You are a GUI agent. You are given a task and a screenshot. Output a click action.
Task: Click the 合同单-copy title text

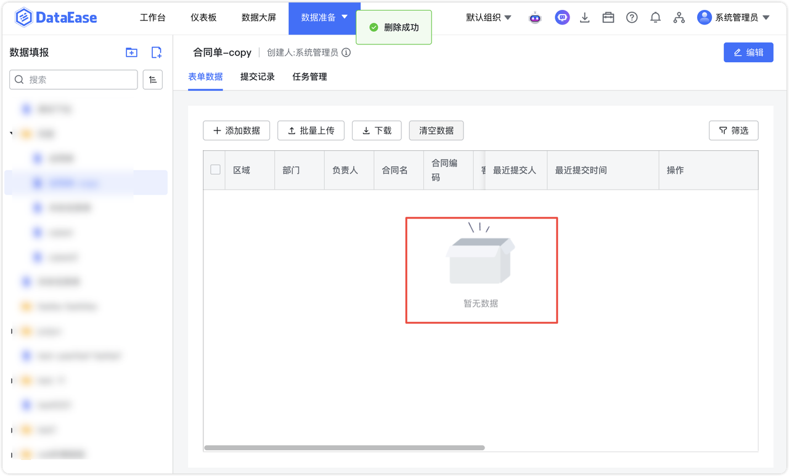[x=223, y=52]
